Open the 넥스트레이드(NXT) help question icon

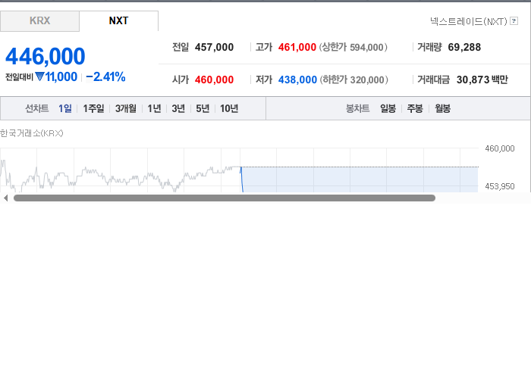pyautogui.click(x=514, y=21)
